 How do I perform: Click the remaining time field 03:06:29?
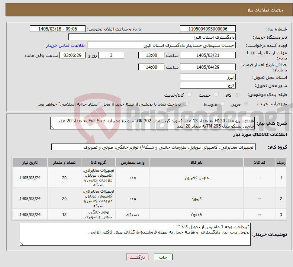pyautogui.click(x=73, y=55)
